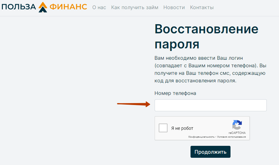The height and width of the screenshot is (165, 279).
Task: Open the Новости section
Action: coord(174,8)
